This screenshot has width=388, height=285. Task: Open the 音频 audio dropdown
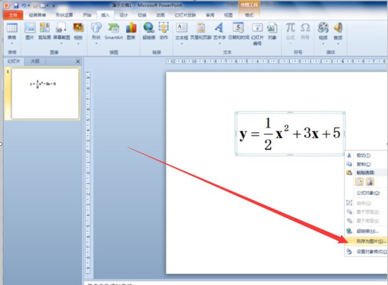[x=338, y=31]
